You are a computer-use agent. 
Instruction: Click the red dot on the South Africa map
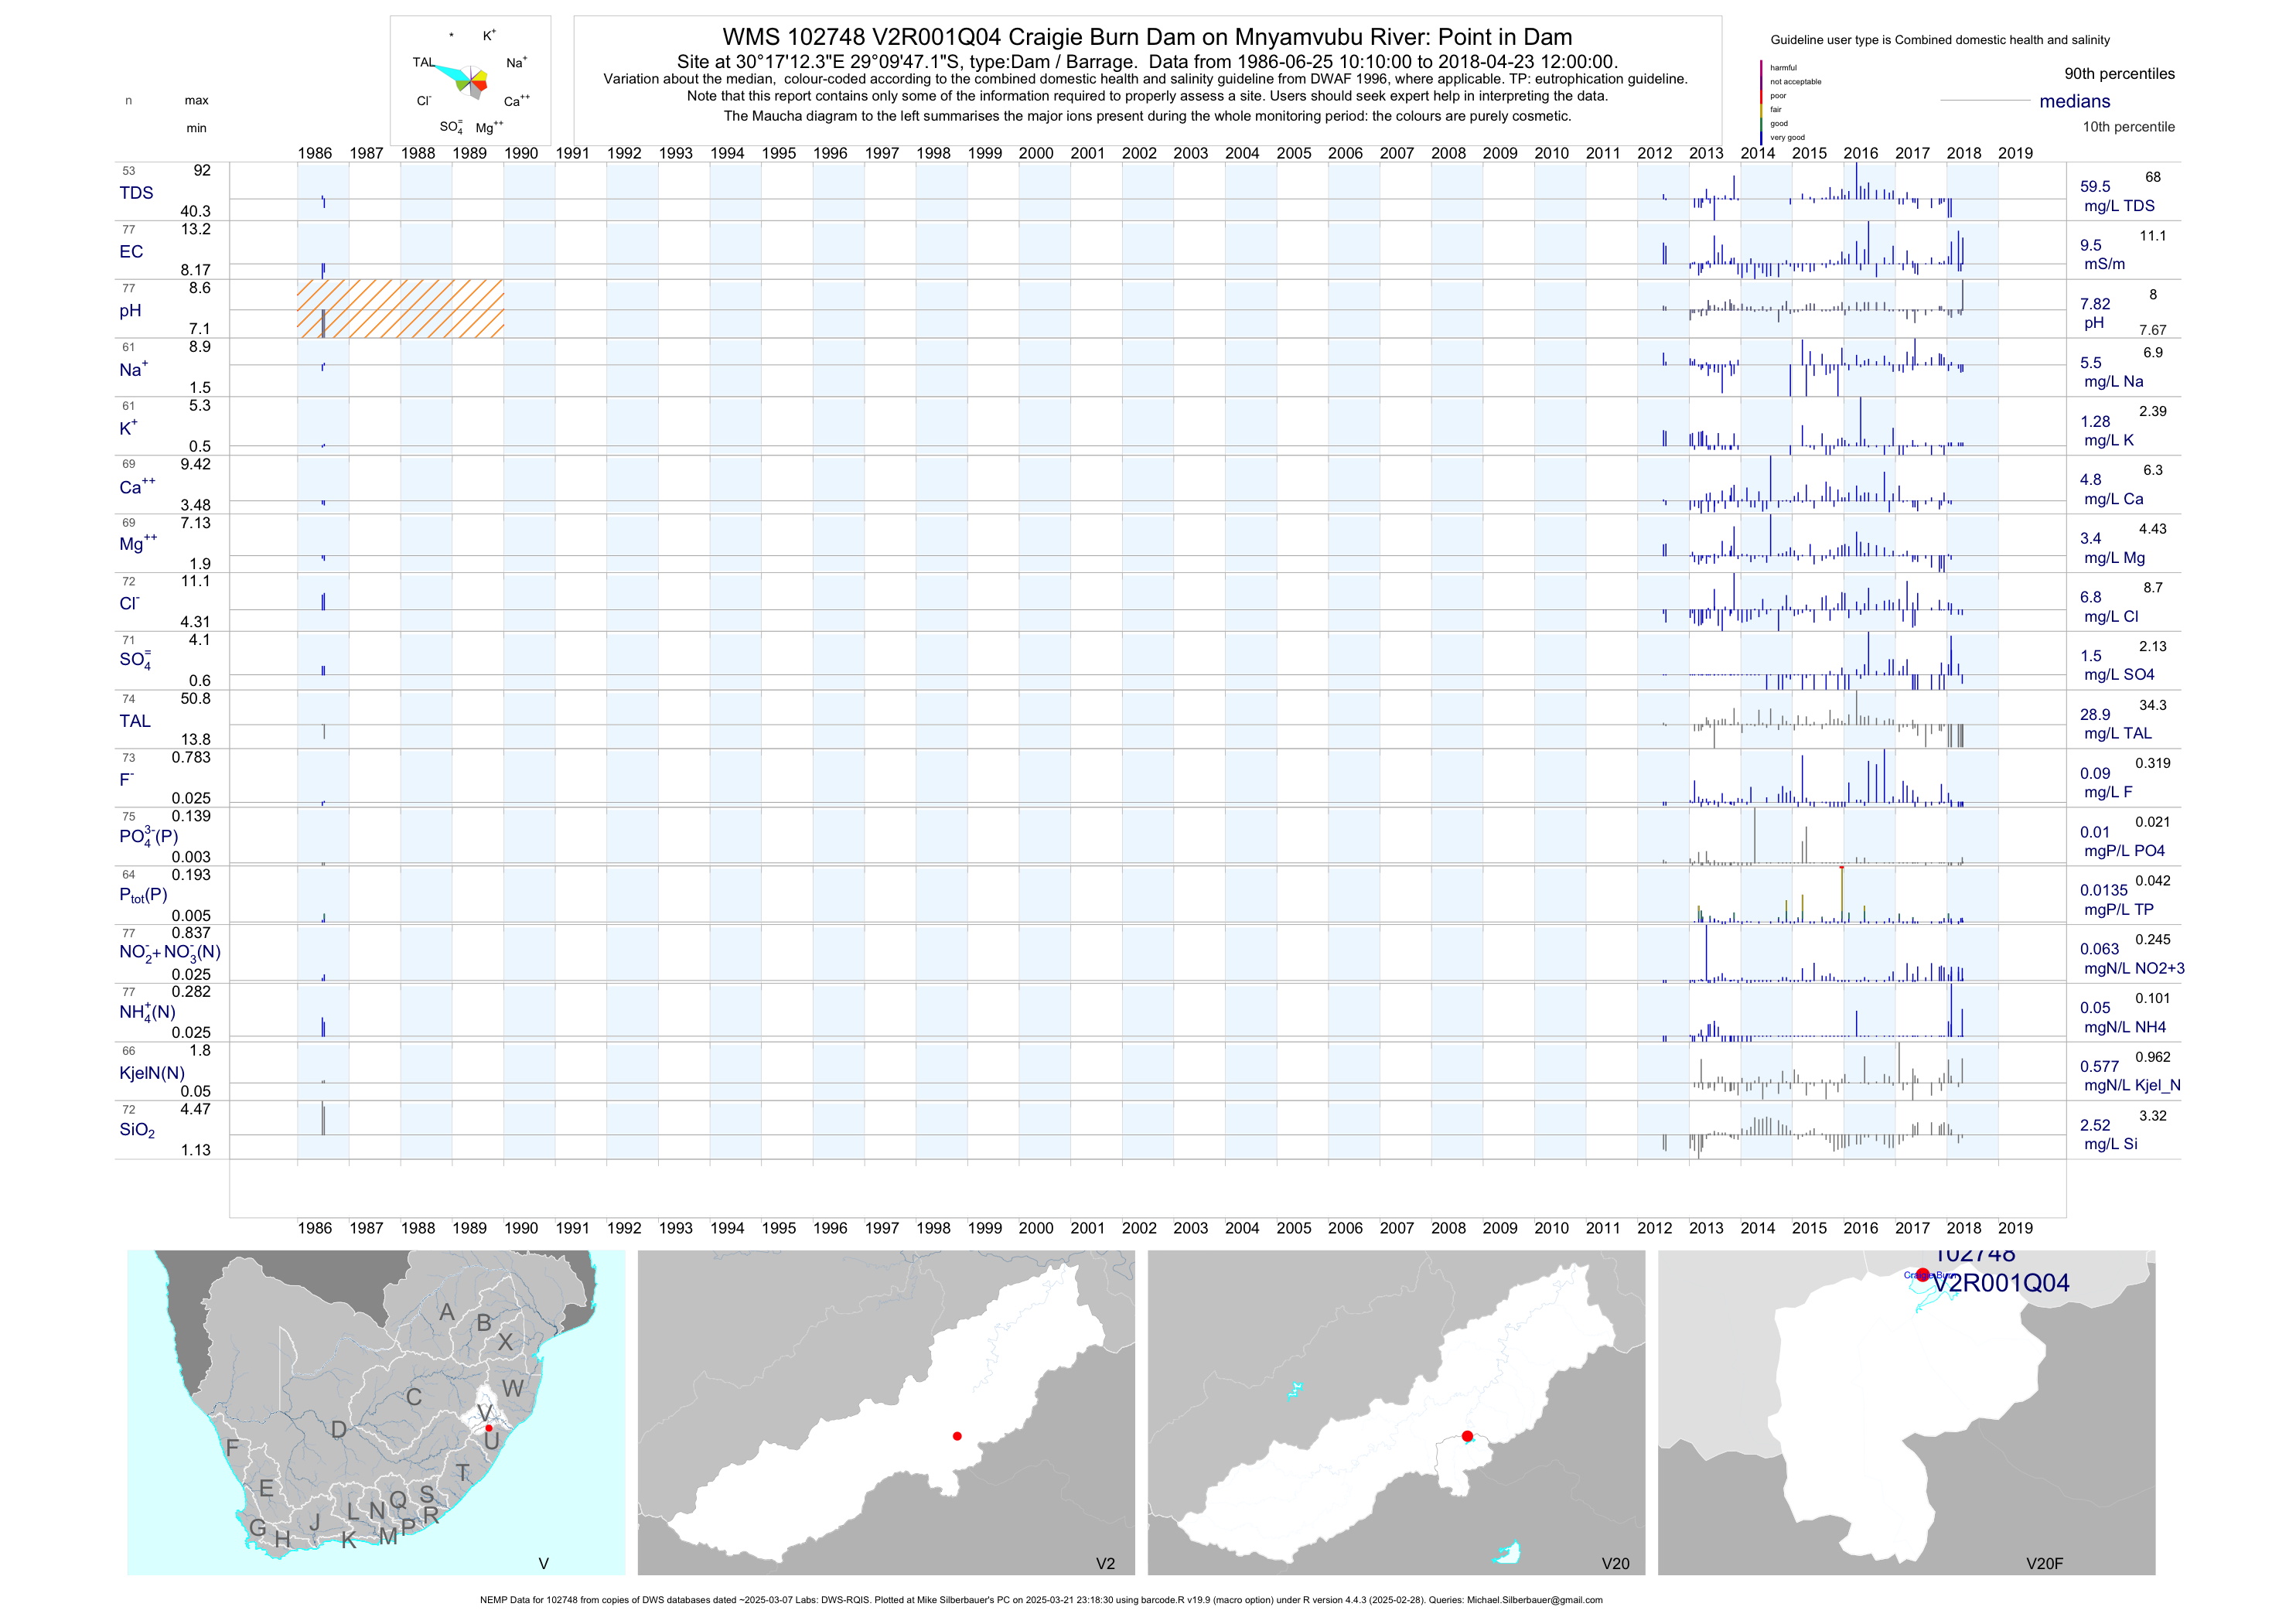tap(488, 1428)
